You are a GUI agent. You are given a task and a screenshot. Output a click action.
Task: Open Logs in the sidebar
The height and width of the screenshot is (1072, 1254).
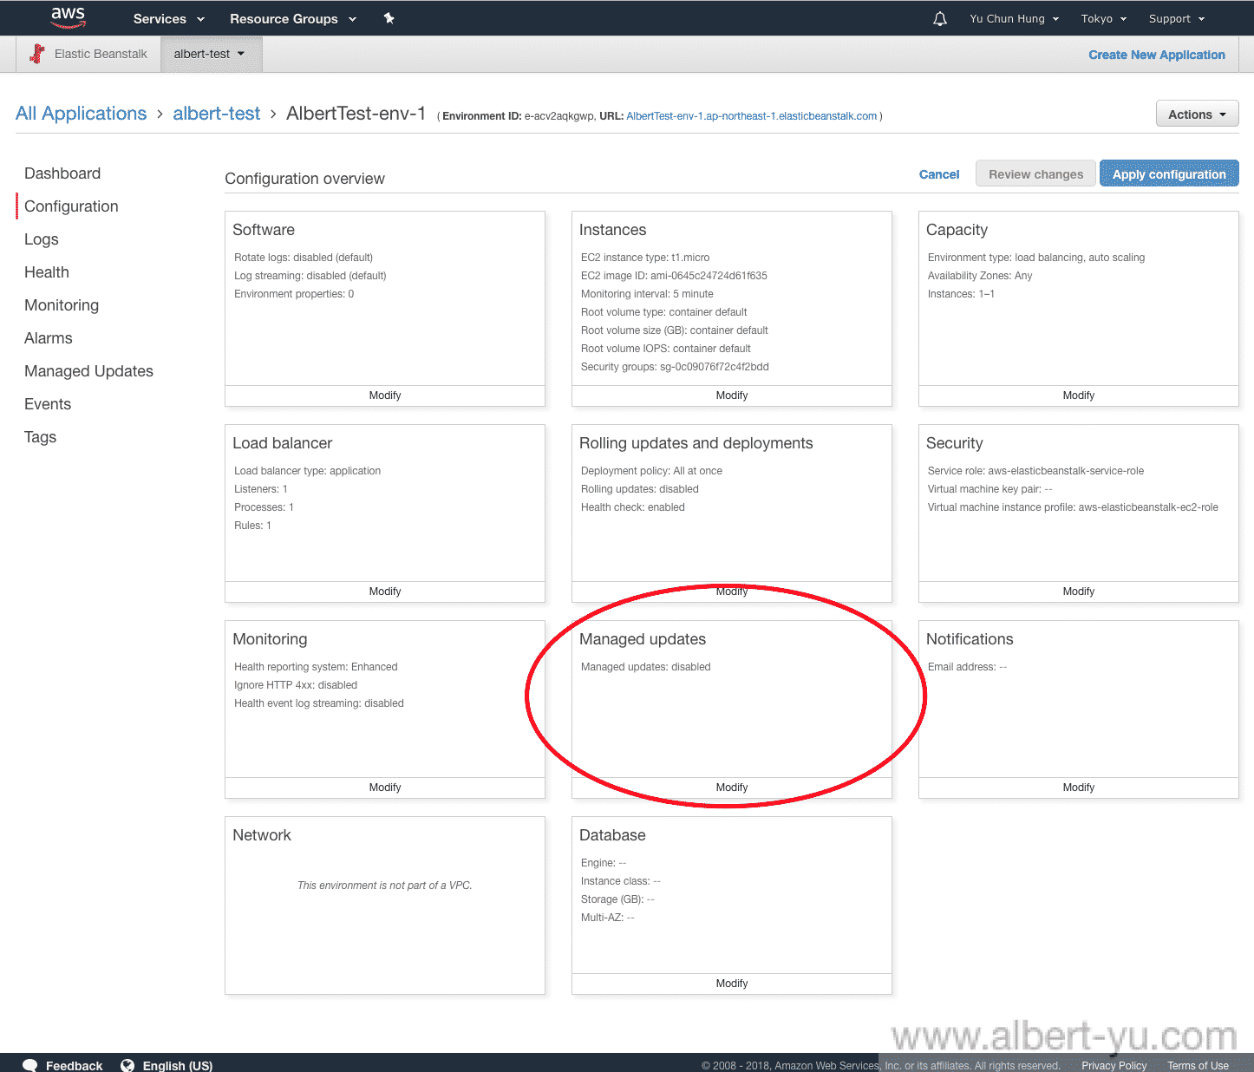click(x=42, y=239)
